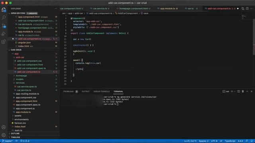Change encoding via UTF-8 status item
Image resolution: width=255 pixels, height=143 pixels.
(x=214, y=141)
